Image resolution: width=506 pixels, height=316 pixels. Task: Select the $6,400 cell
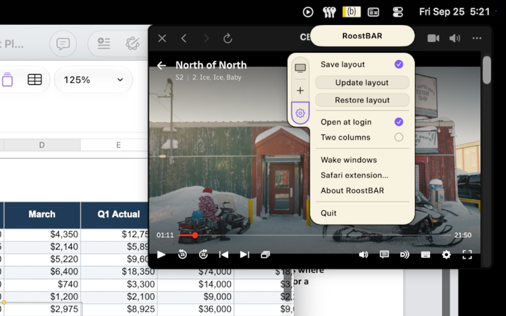[42, 272]
